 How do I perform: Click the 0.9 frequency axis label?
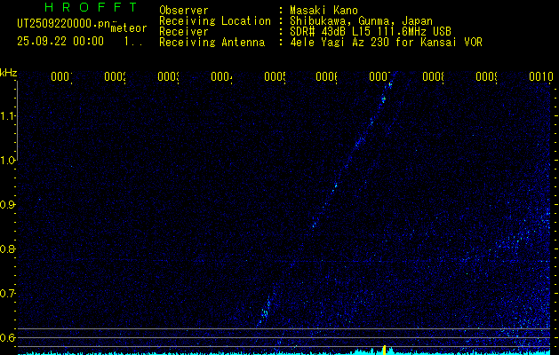click(7, 205)
